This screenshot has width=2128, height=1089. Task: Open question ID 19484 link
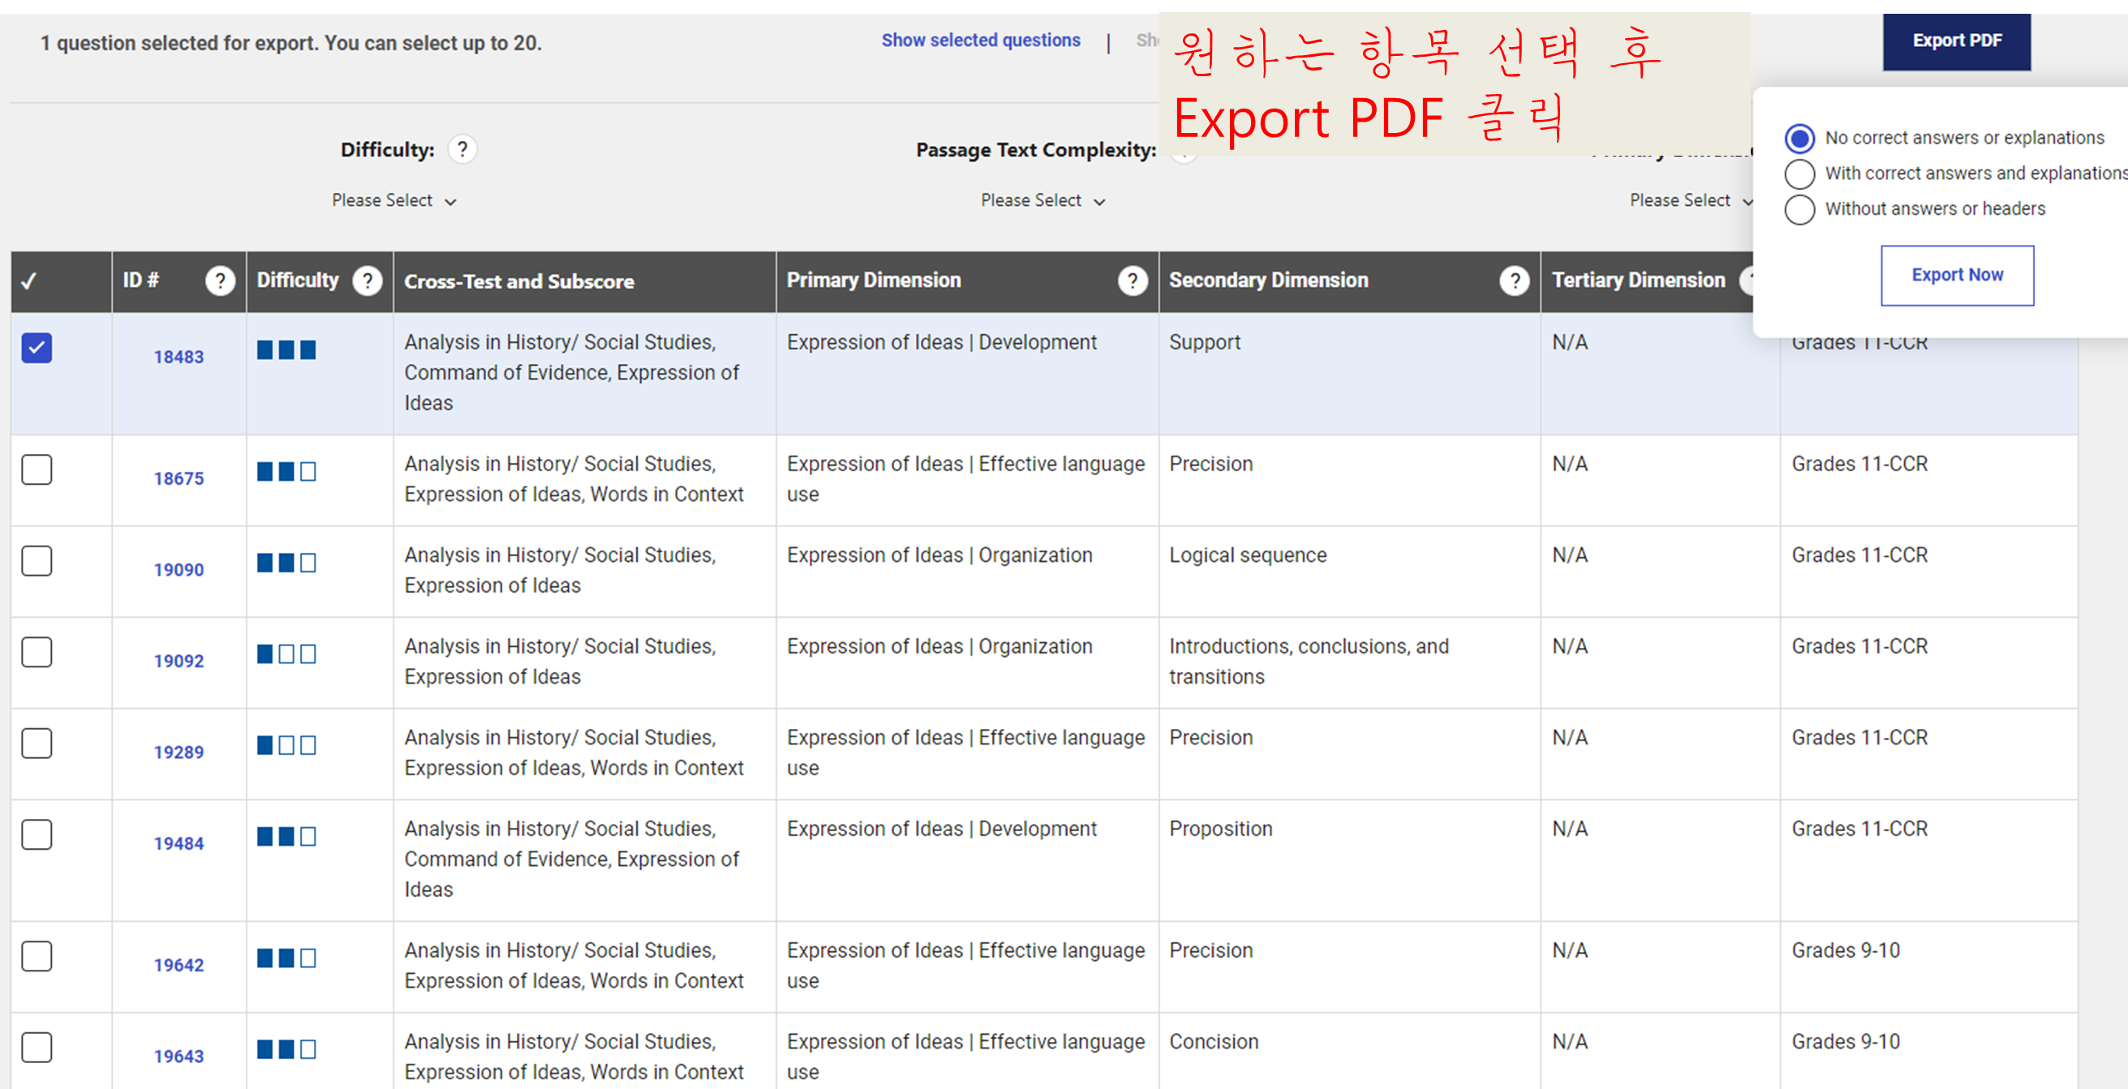178,843
